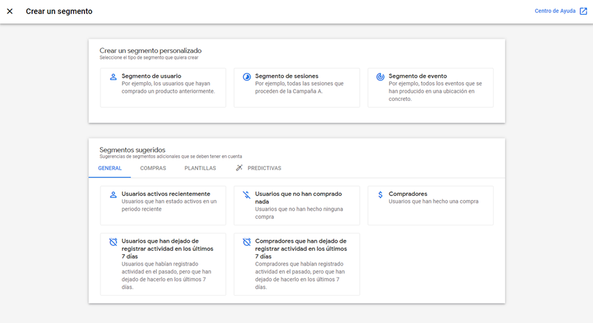Click text 'Sugerencias de segmentos adicionales que se deben tener en cuenta'
The image size is (593, 323).
[171, 156]
